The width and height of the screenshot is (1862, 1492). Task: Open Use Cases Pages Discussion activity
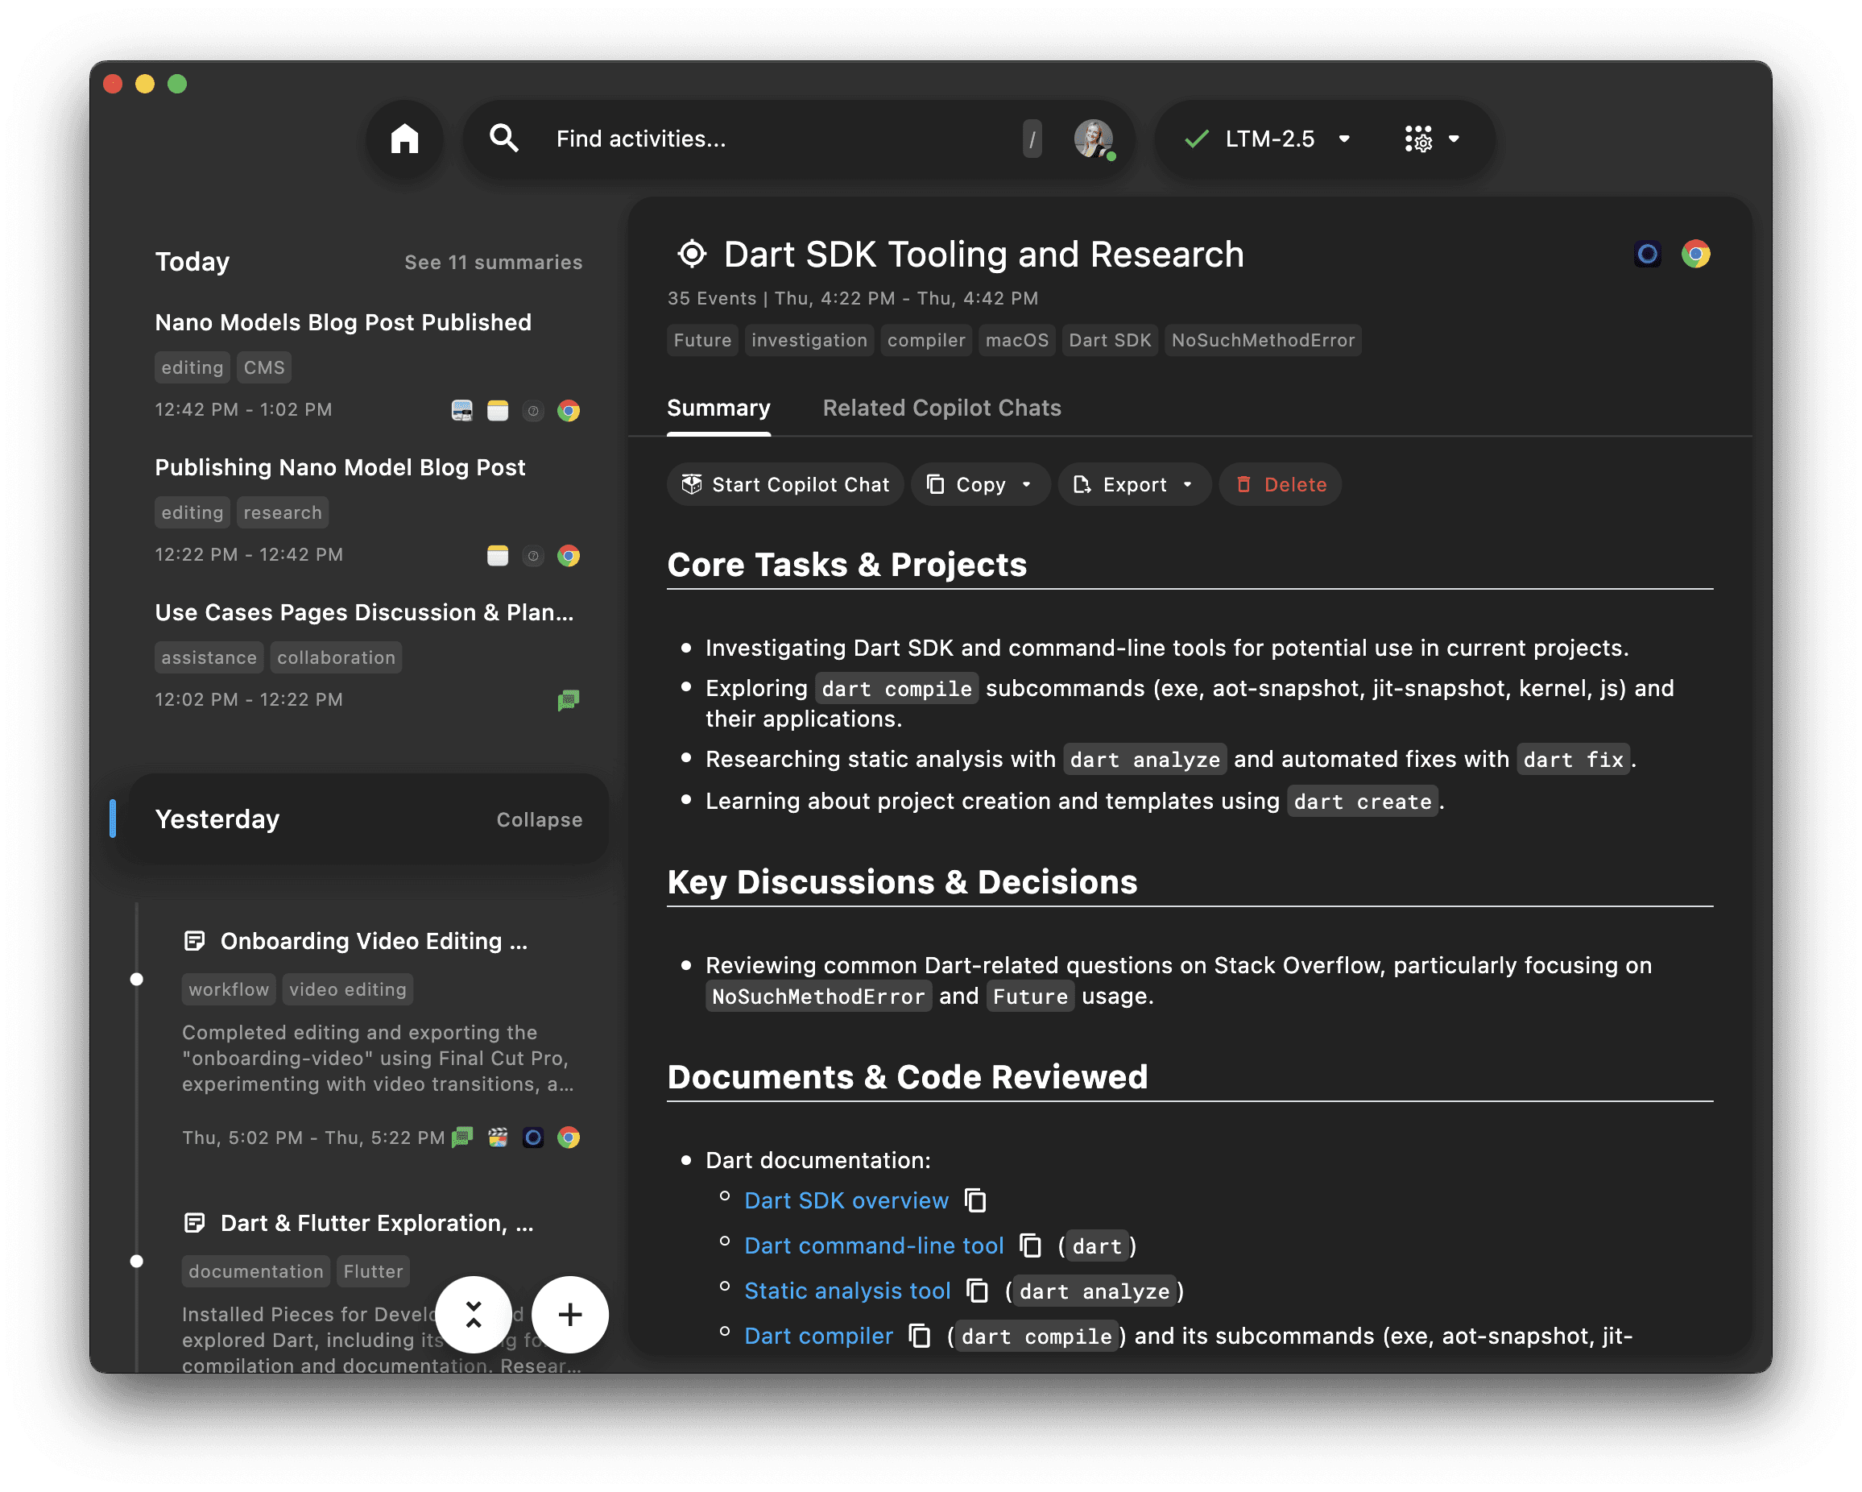click(x=363, y=612)
